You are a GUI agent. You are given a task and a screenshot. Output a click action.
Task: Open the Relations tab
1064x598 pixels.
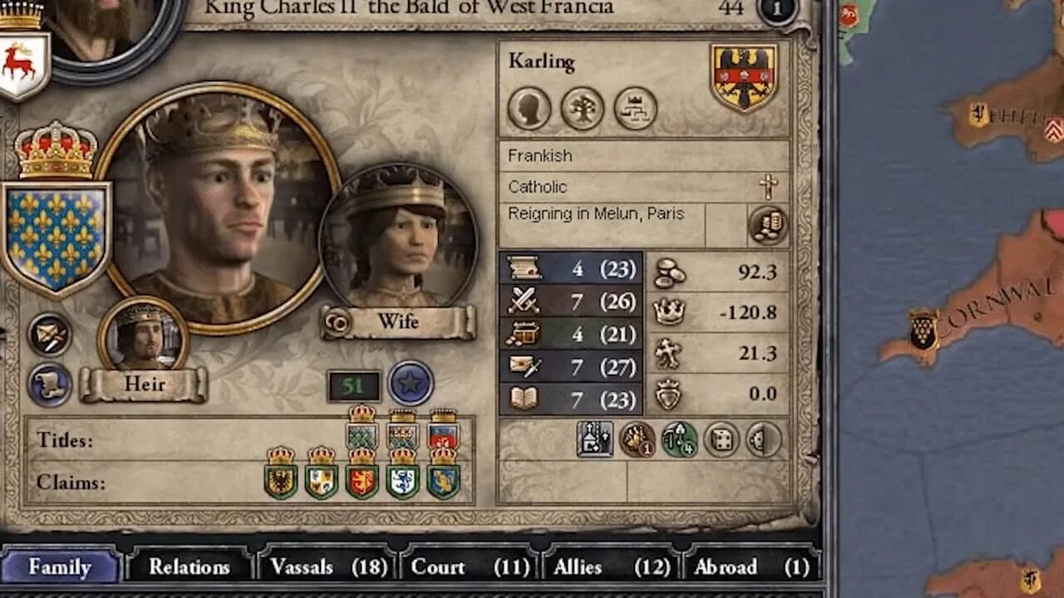(x=190, y=567)
